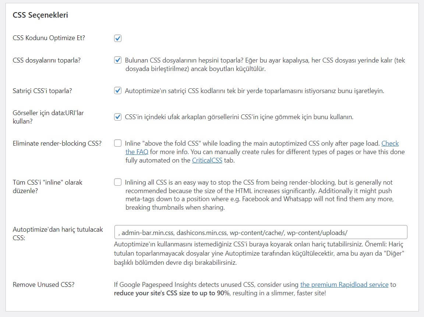424x317 pixels.
Task: Click the help text below the exclusion field
Action: click(259, 253)
